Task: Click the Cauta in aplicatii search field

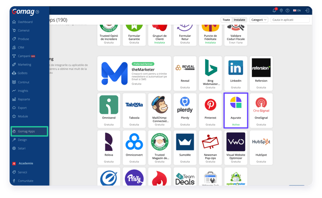Action: 290,20
